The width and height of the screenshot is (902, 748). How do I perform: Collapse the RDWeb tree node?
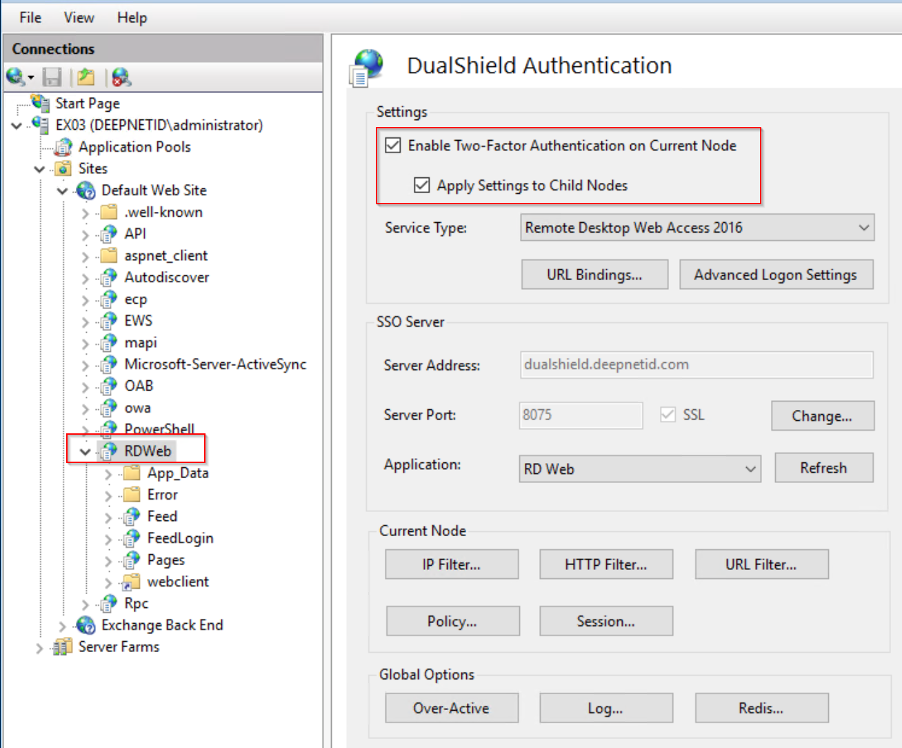point(86,451)
